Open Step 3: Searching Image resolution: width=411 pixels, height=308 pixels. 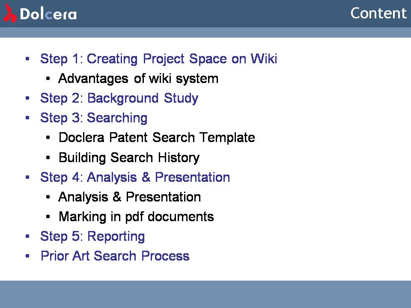94,118
